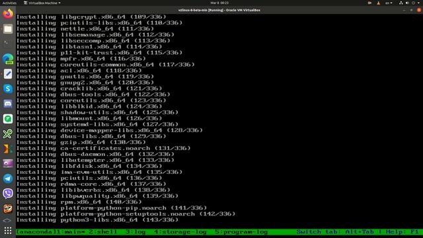The height and width of the screenshot is (238, 423).
Task: Click line 'Installing libsemanage.x86_64 (112/336)'
Action: (x=95, y=34)
